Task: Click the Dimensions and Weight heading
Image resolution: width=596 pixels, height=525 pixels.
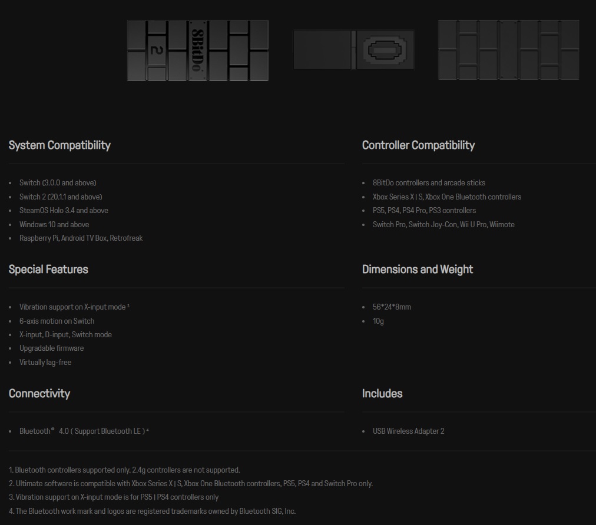Action: tap(418, 270)
